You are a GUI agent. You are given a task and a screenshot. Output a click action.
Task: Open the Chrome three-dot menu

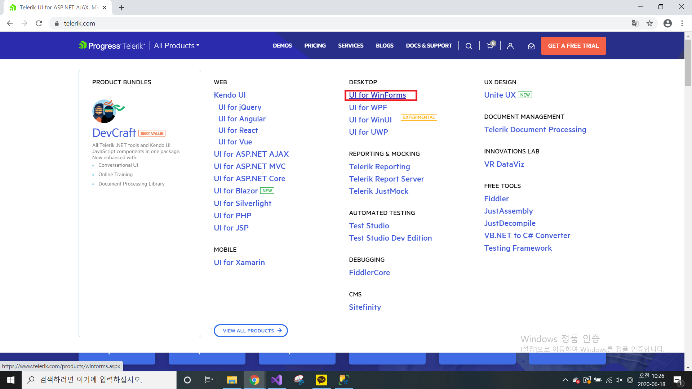682,23
